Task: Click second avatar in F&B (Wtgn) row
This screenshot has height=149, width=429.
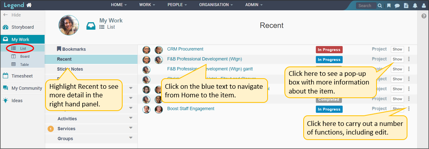Action: pos(159,60)
